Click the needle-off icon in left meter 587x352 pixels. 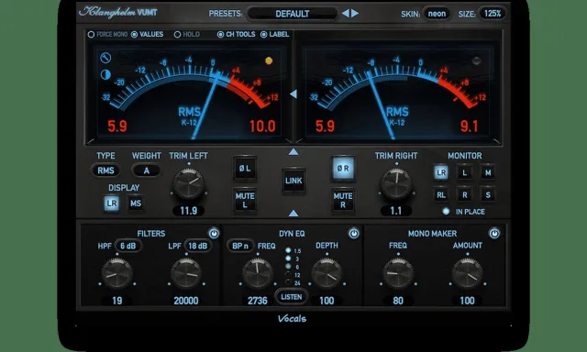coord(106,58)
